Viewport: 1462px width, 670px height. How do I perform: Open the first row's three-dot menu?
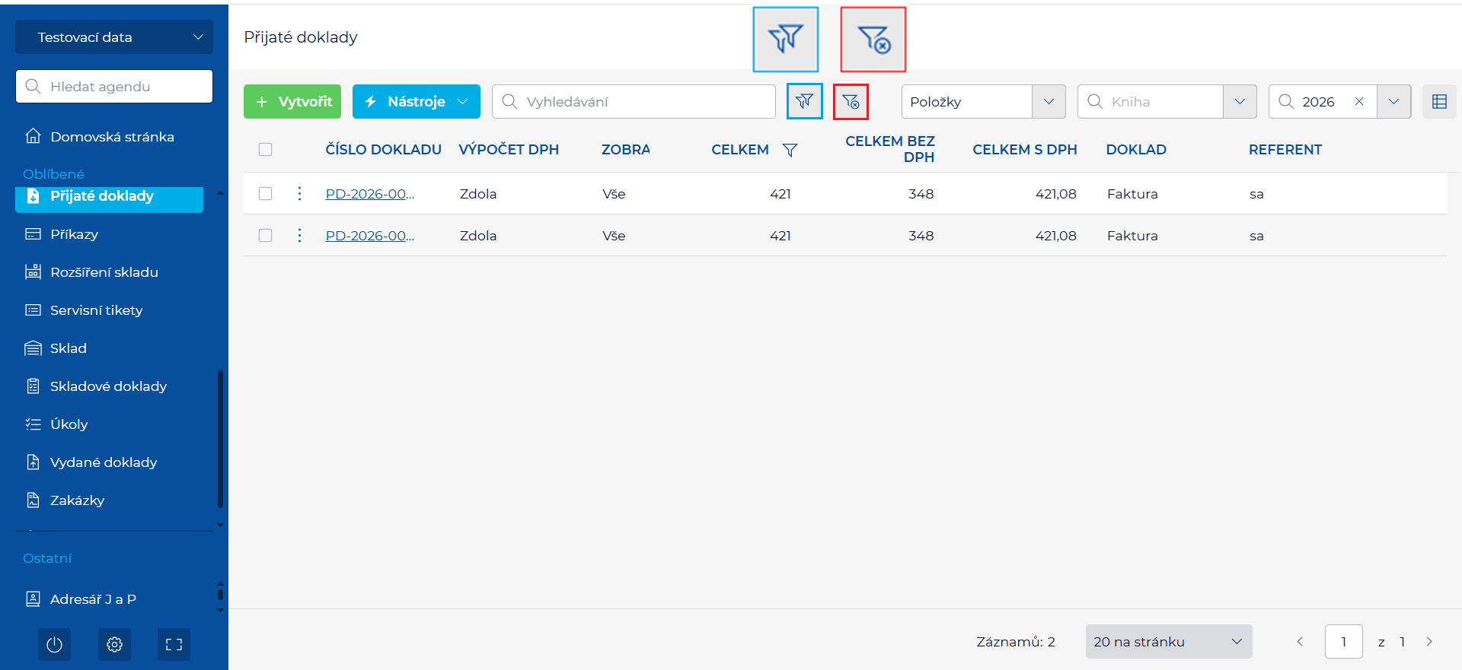coord(299,194)
